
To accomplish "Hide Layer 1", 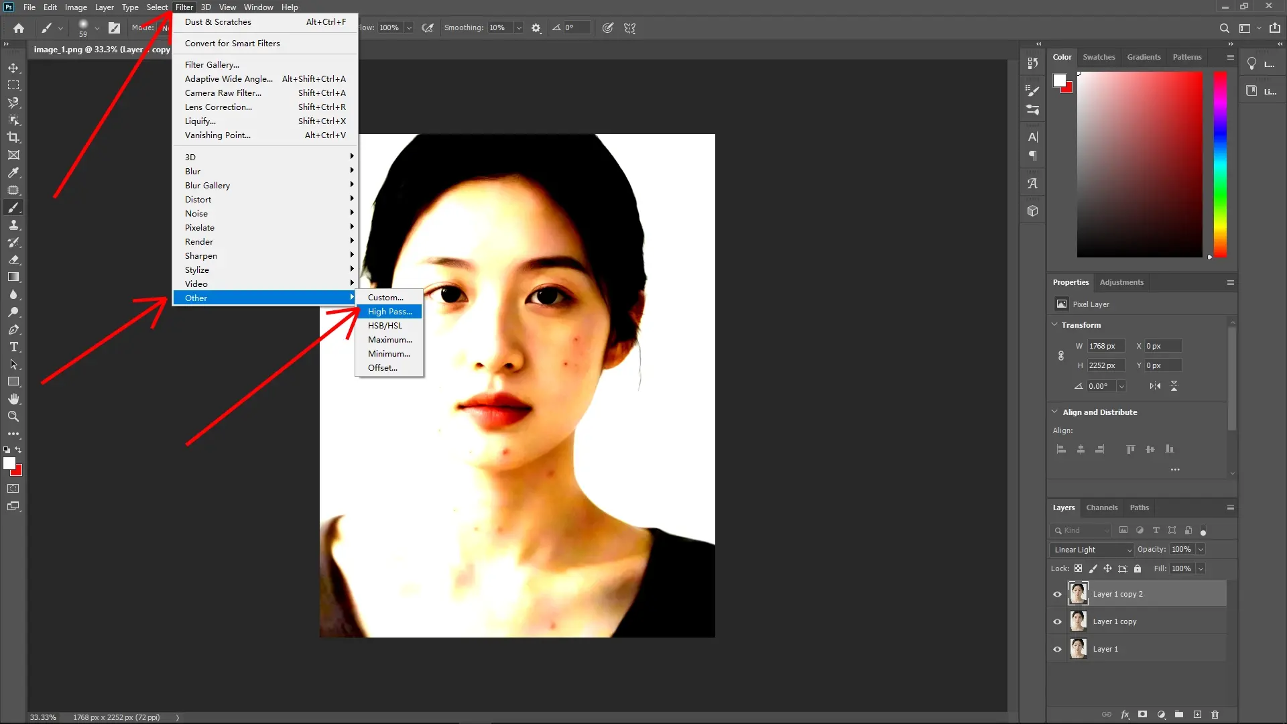I will [x=1056, y=649].
